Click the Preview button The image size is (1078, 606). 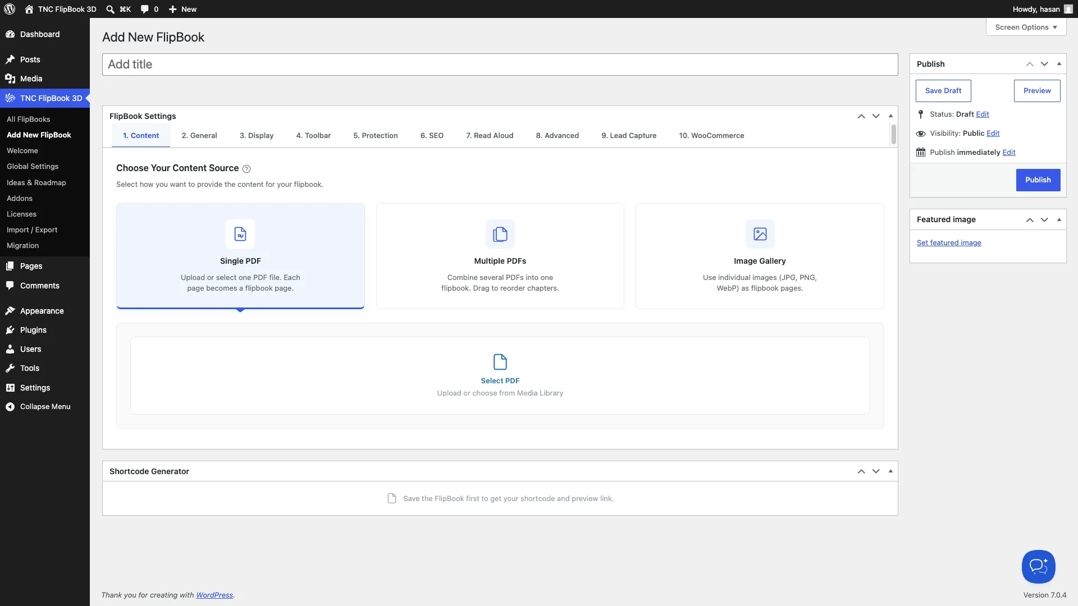1037,91
